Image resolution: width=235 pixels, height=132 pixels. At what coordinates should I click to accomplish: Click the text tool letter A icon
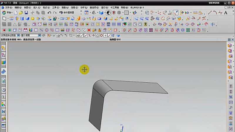click(x=226, y=13)
